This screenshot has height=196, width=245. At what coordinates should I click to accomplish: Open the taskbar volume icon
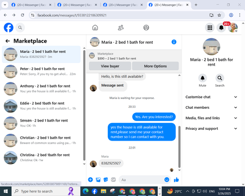pyautogui.click(x=205, y=191)
